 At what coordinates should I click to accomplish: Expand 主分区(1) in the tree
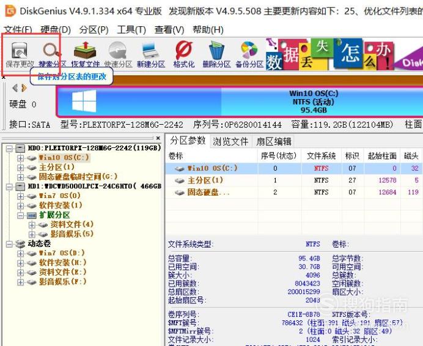(20, 167)
